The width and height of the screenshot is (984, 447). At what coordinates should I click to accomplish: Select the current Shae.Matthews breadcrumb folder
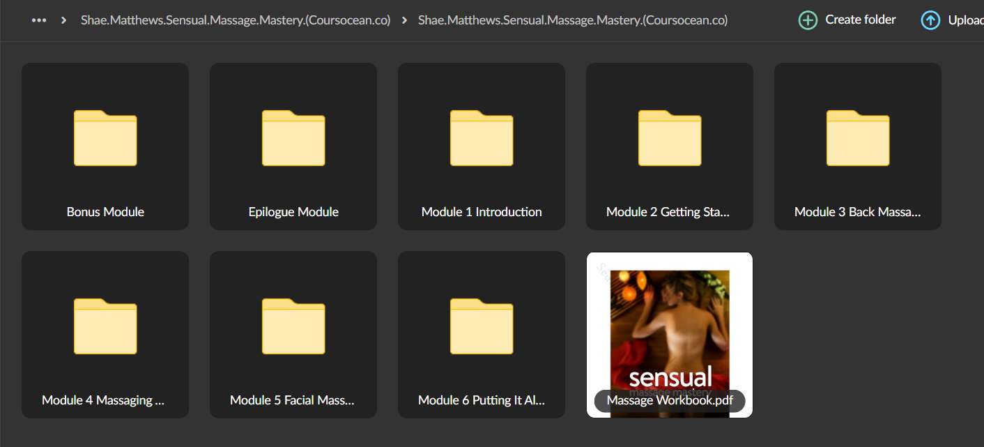point(573,20)
